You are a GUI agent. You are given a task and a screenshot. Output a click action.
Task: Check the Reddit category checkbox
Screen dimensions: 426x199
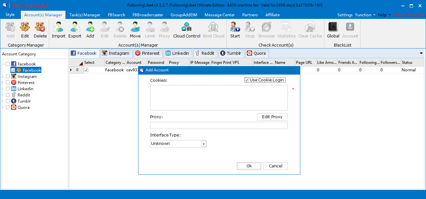click(x=8, y=95)
